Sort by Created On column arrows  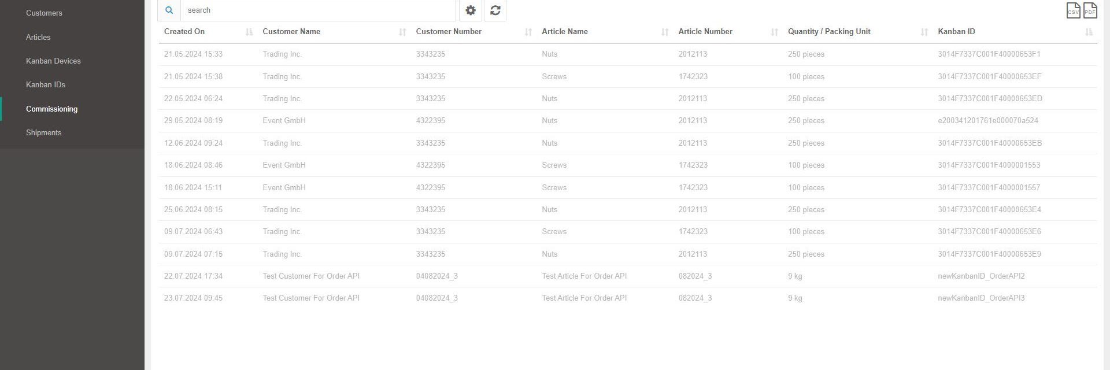pyautogui.click(x=249, y=32)
